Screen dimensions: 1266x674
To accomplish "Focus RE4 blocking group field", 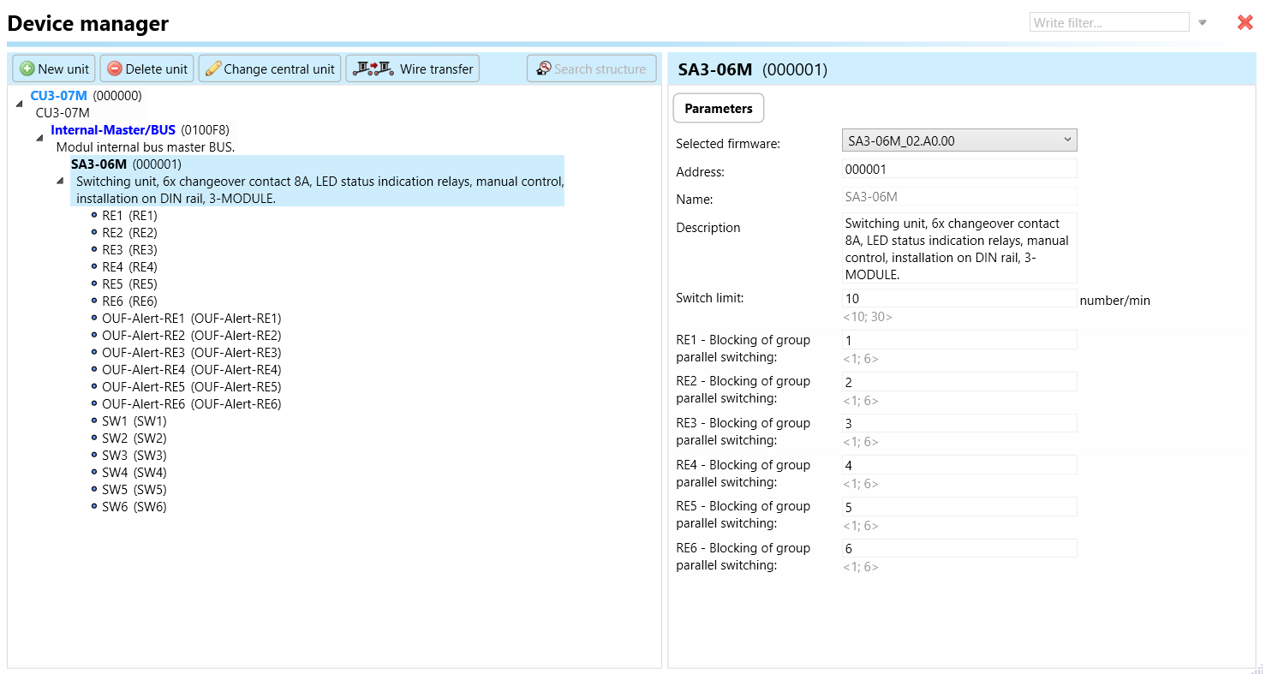I will 958,466.
